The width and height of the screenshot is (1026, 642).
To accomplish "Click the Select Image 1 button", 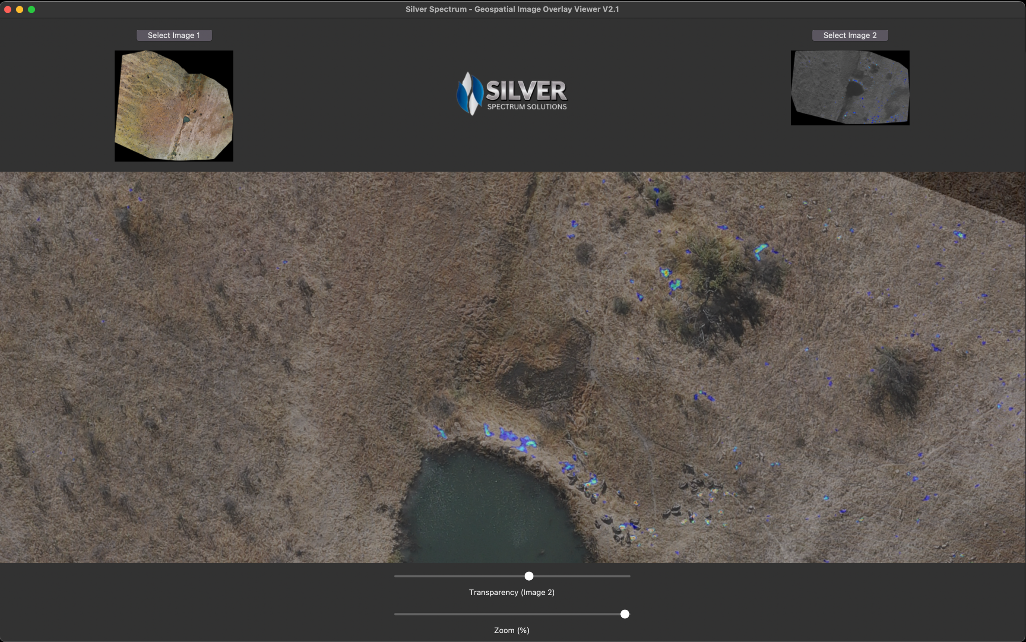I will 174,35.
